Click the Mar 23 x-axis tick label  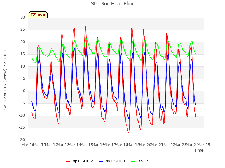click(180, 145)
